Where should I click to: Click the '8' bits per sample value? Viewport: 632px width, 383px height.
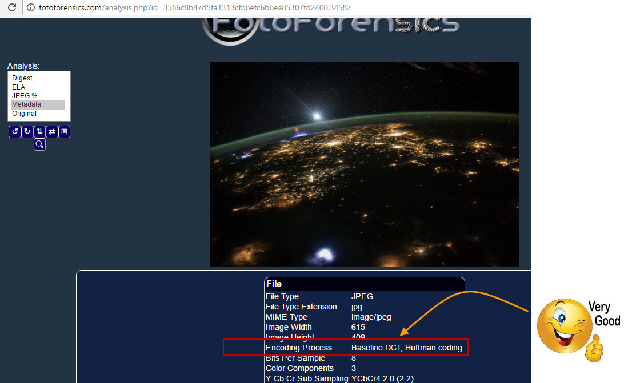click(x=354, y=358)
